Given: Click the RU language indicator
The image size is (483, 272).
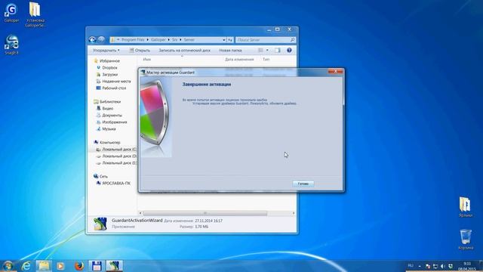Looking at the screenshot, I should tap(411, 265).
